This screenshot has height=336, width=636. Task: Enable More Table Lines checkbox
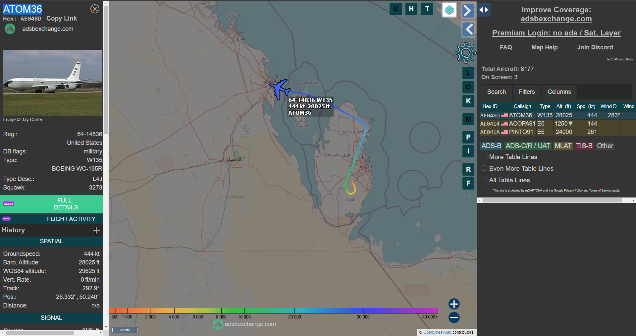(484, 156)
